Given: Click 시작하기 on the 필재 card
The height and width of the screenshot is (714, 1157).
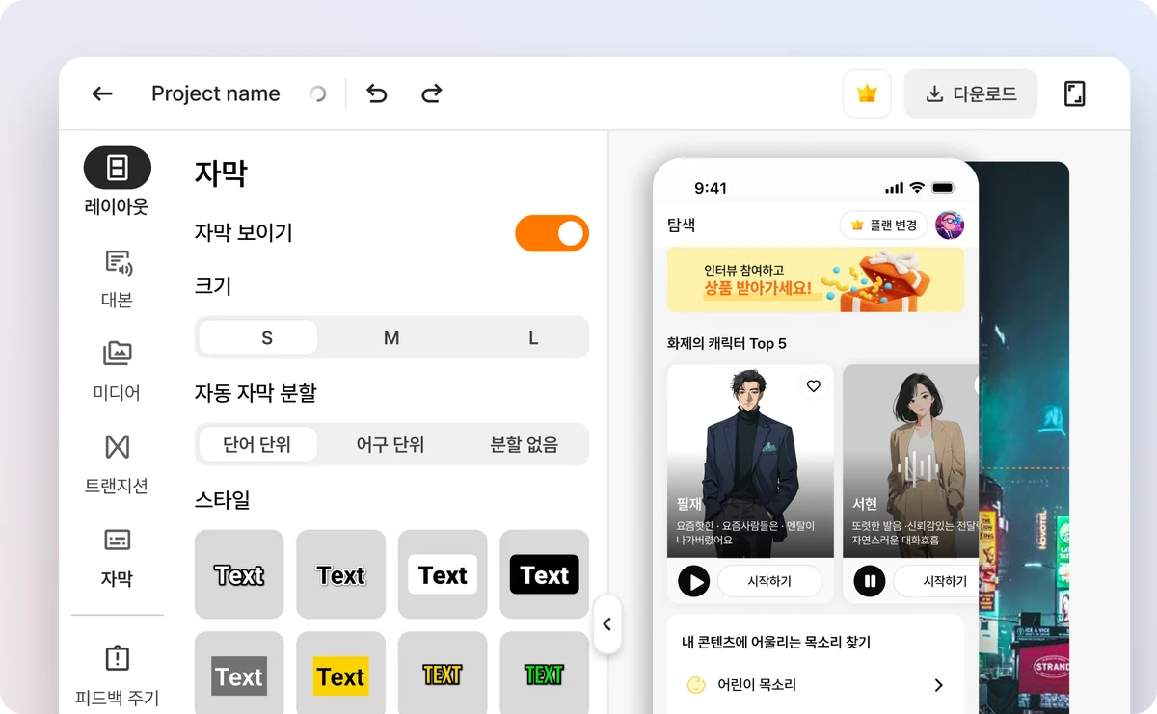Looking at the screenshot, I should pyautogui.click(x=769, y=581).
